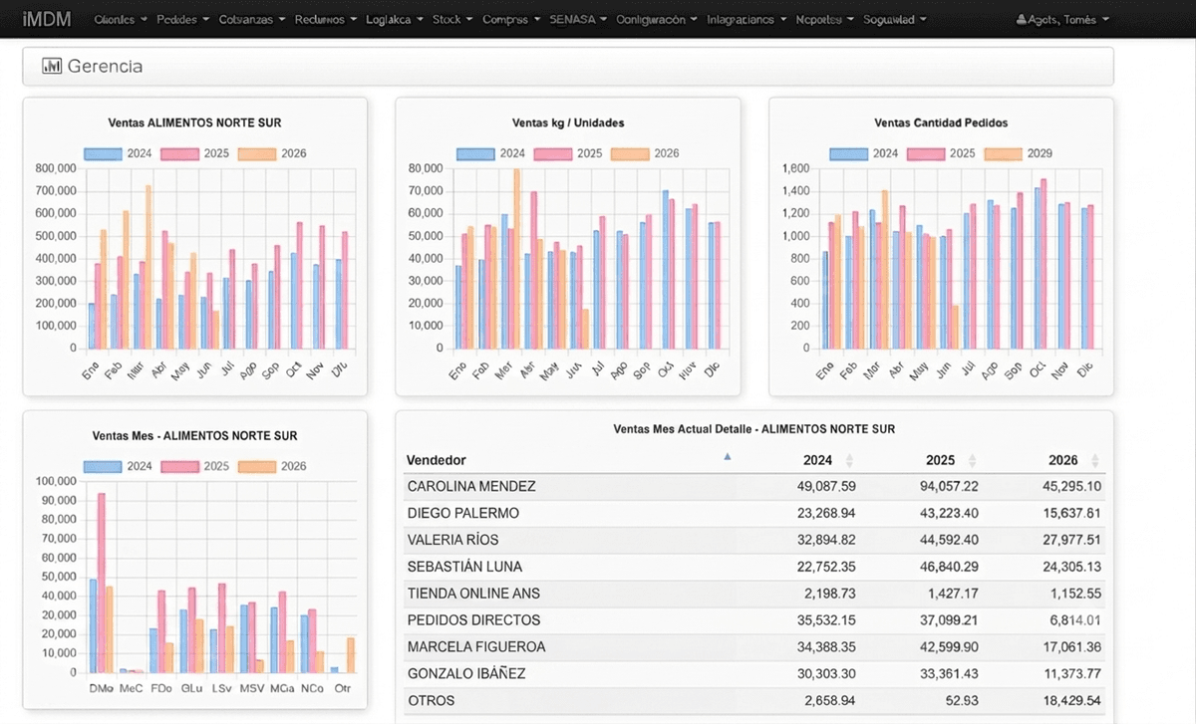1196x724 pixels.
Task: Expand the Compras dropdown
Action: tap(511, 20)
